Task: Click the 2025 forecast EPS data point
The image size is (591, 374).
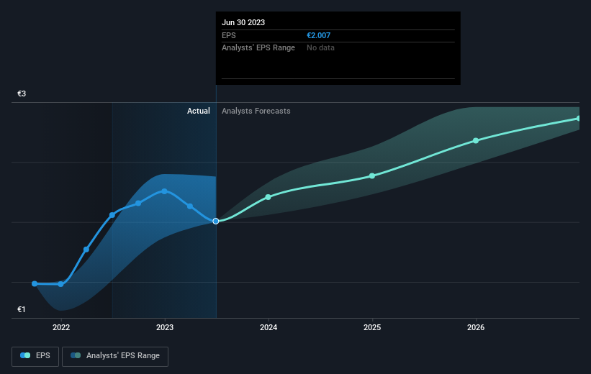Action: coord(372,176)
